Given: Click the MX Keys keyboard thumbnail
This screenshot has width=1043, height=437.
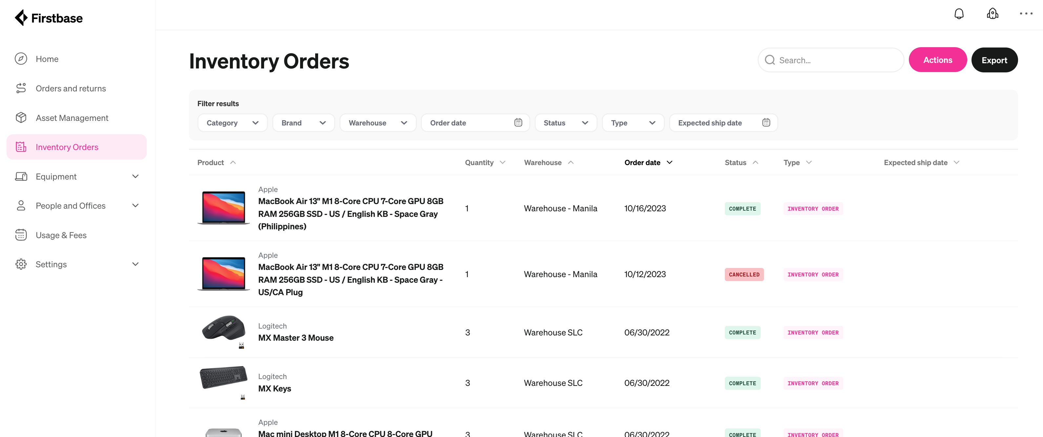Looking at the screenshot, I should tap(223, 382).
